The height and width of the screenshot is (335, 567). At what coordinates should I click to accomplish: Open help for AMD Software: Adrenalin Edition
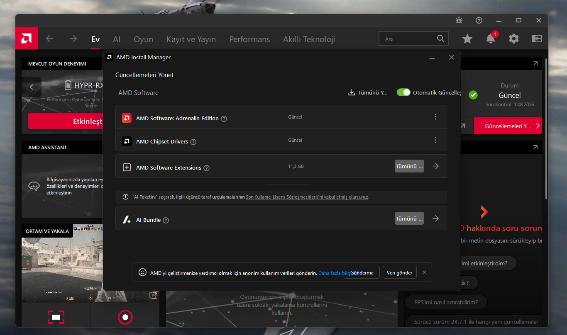(x=224, y=119)
